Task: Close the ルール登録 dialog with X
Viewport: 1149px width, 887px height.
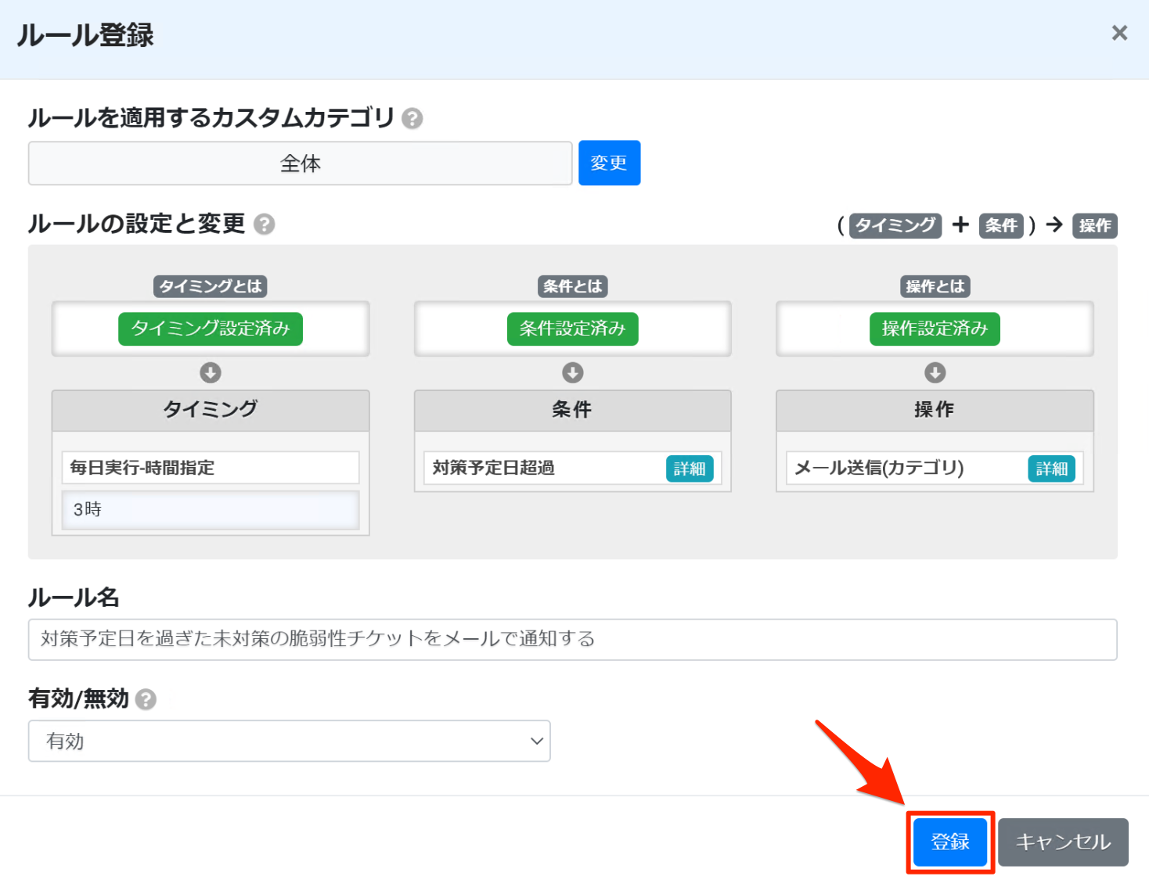Action: click(x=1119, y=33)
